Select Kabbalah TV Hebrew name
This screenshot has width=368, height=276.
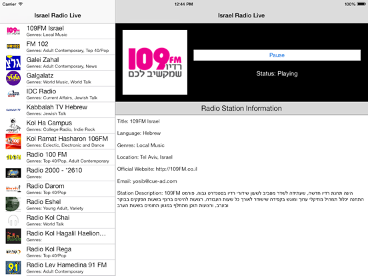tap(57, 107)
